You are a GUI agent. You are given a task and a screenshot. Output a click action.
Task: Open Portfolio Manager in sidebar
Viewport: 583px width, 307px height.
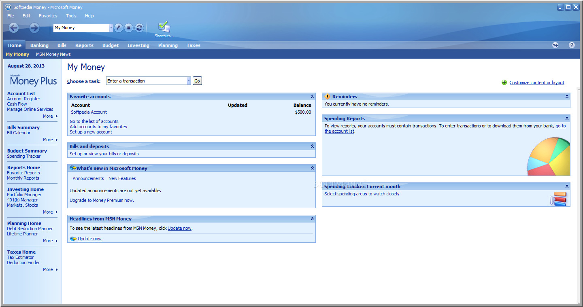tap(24, 195)
